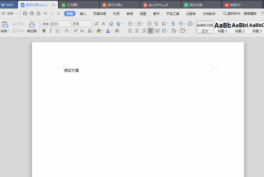Toggle italic formatting
Screen dimensions: 264x177
51,31
